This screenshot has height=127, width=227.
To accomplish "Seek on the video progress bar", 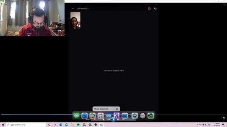I will coord(113,115).
